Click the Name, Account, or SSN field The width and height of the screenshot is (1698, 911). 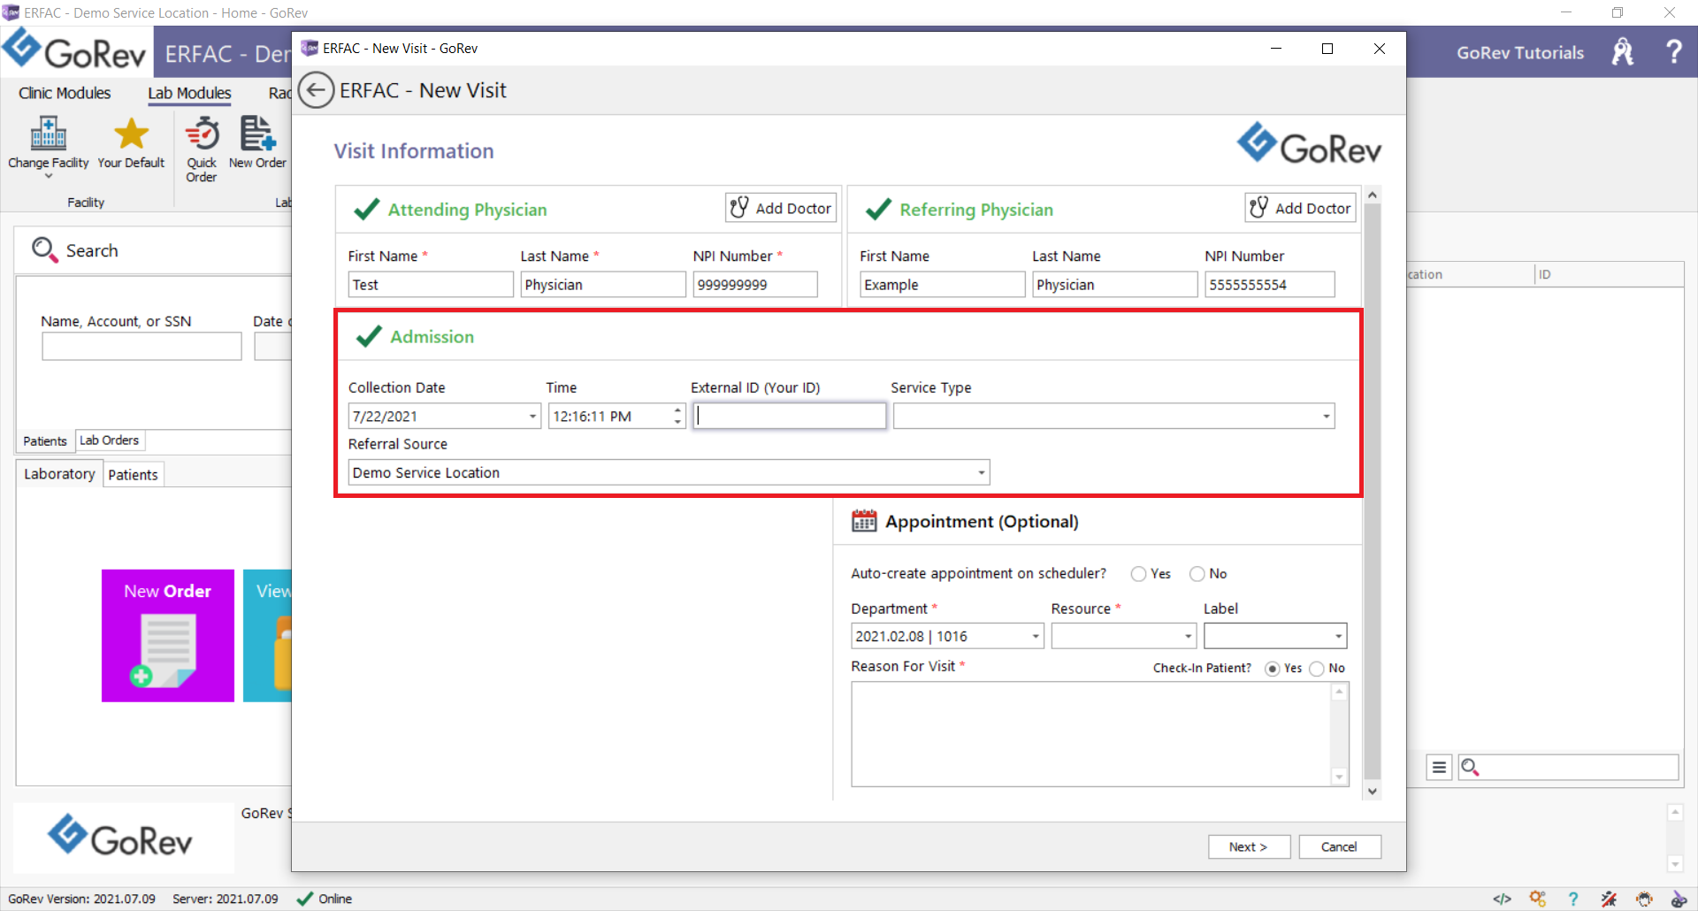pyautogui.click(x=141, y=346)
